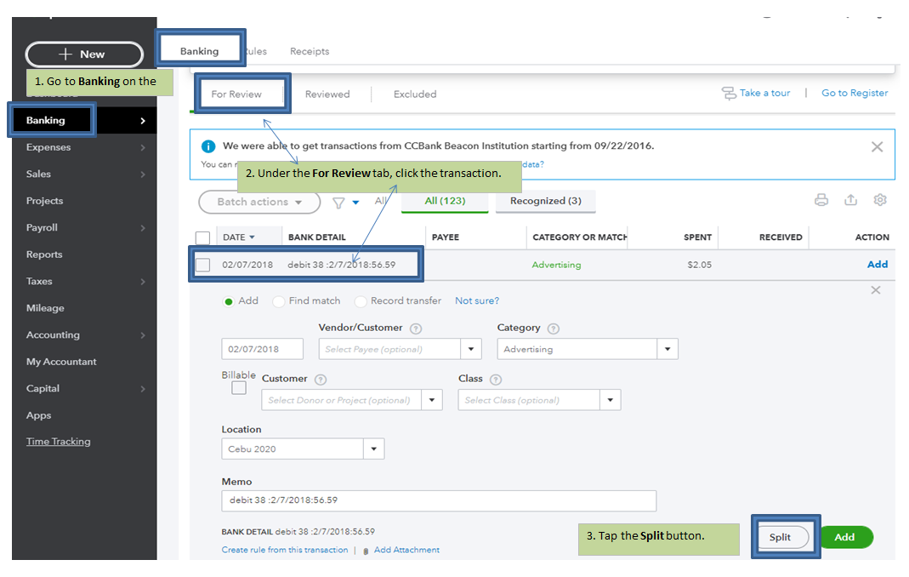Click the export icon above the table

pos(850,200)
